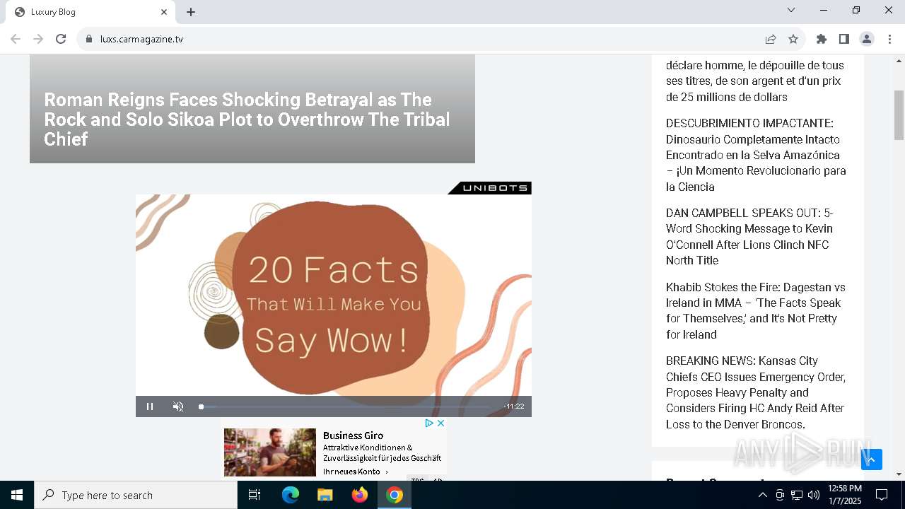Open network status tray icon
Screen dimensions: 905x509
click(x=797, y=495)
